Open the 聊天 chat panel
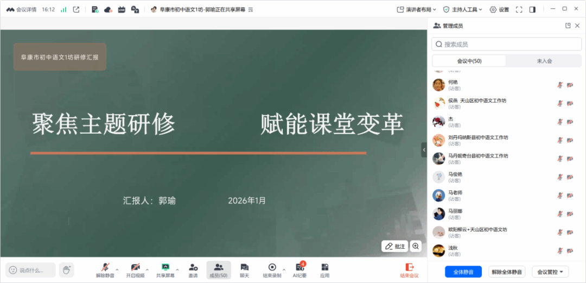Screen dimensions: 586x283 click(244, 270)
